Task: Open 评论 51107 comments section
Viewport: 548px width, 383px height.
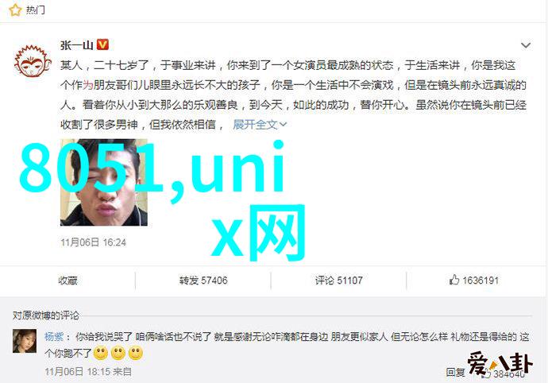Action: [338, 280]
